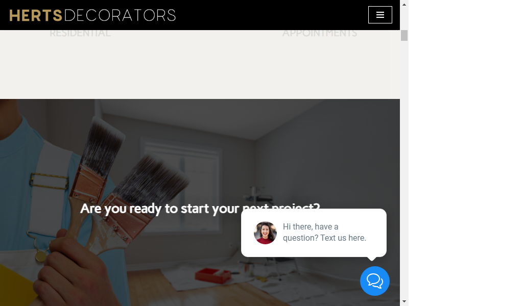Select the faded RESIDENTIAL heading
The image size is (523, 306).
click(x=80, y=33)
